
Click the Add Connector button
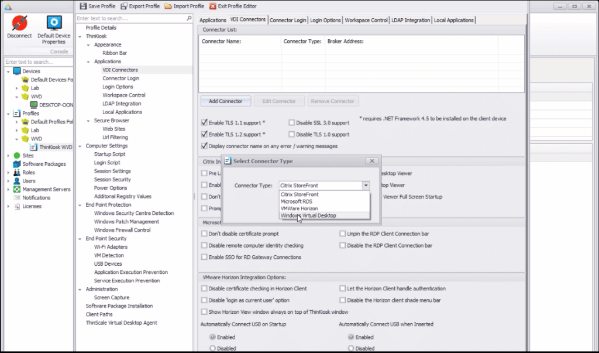point(225,101)
